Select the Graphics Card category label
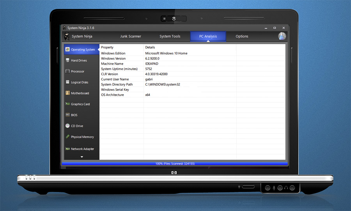The height and width of the screenshot is (211, 351). point(80,104)
